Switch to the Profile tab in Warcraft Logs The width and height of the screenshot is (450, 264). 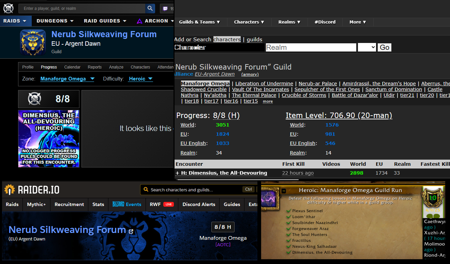28,67
